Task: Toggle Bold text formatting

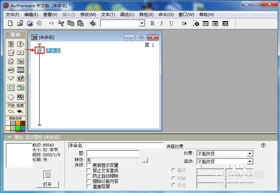Action: click(152, 24)
